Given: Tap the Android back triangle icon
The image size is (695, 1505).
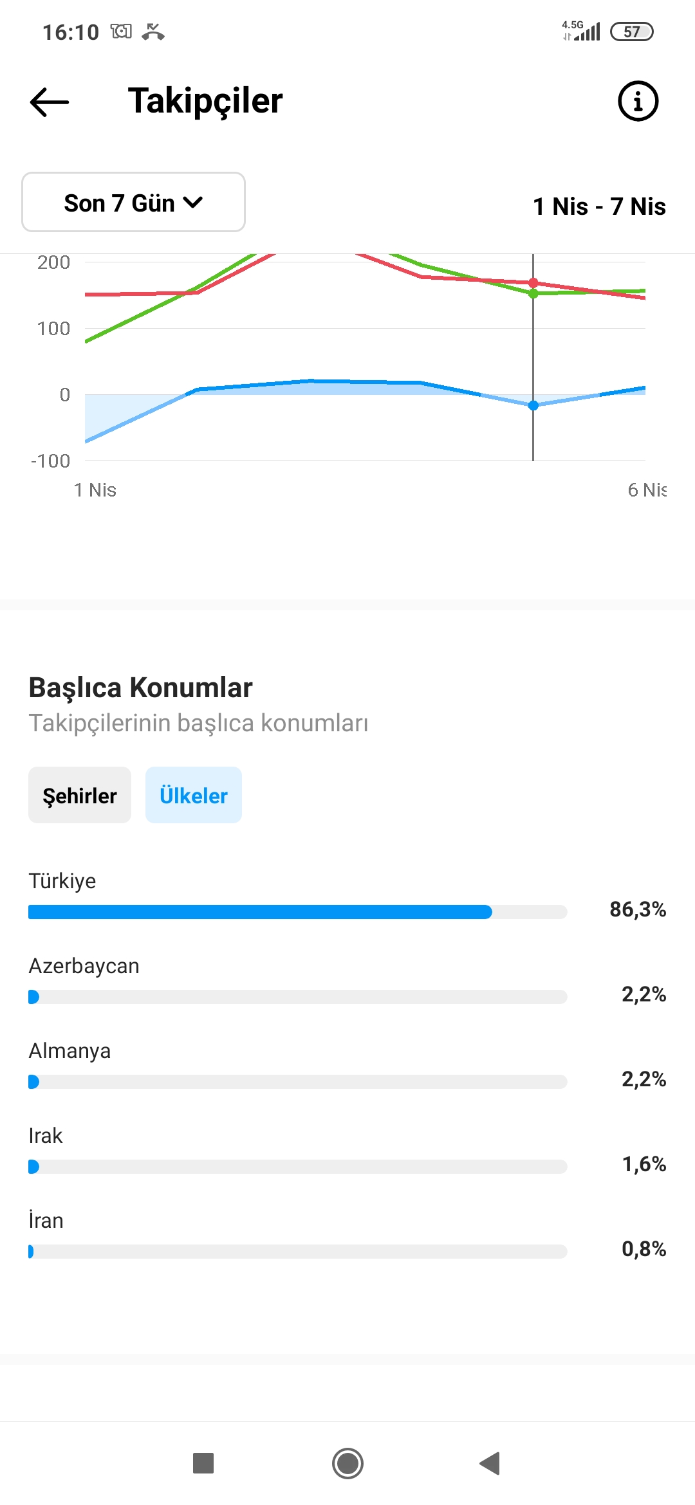Looking at the screenshot, I should tap(490, 1463).
